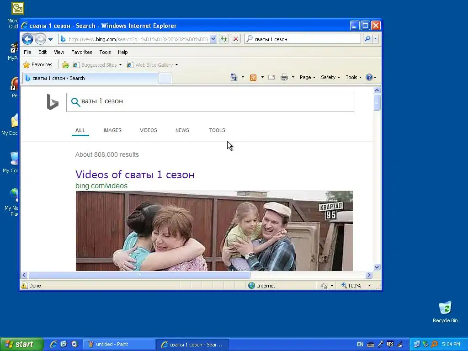Expand the address bar URL dropdown

tap(213, 39)
